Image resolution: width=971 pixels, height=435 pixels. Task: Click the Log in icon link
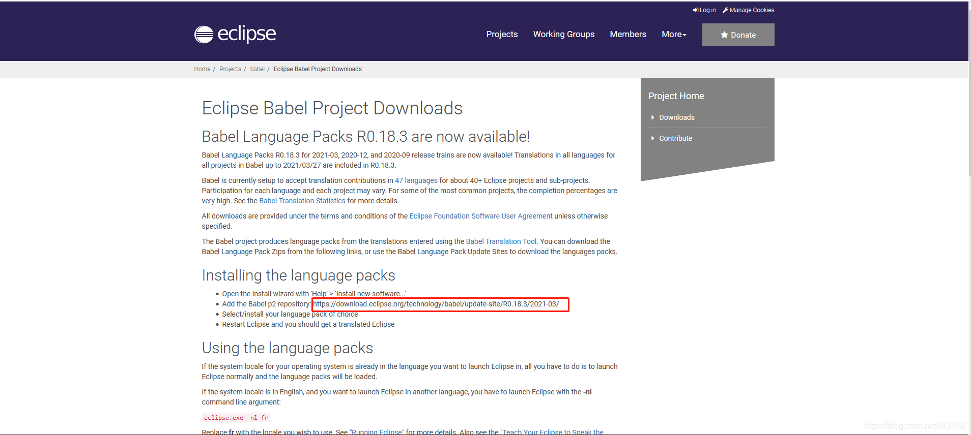[x=704, y=10]
